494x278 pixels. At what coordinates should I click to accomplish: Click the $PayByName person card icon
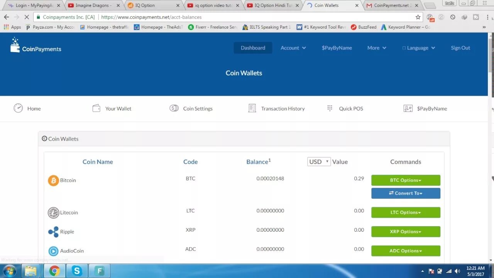point(408,108)
